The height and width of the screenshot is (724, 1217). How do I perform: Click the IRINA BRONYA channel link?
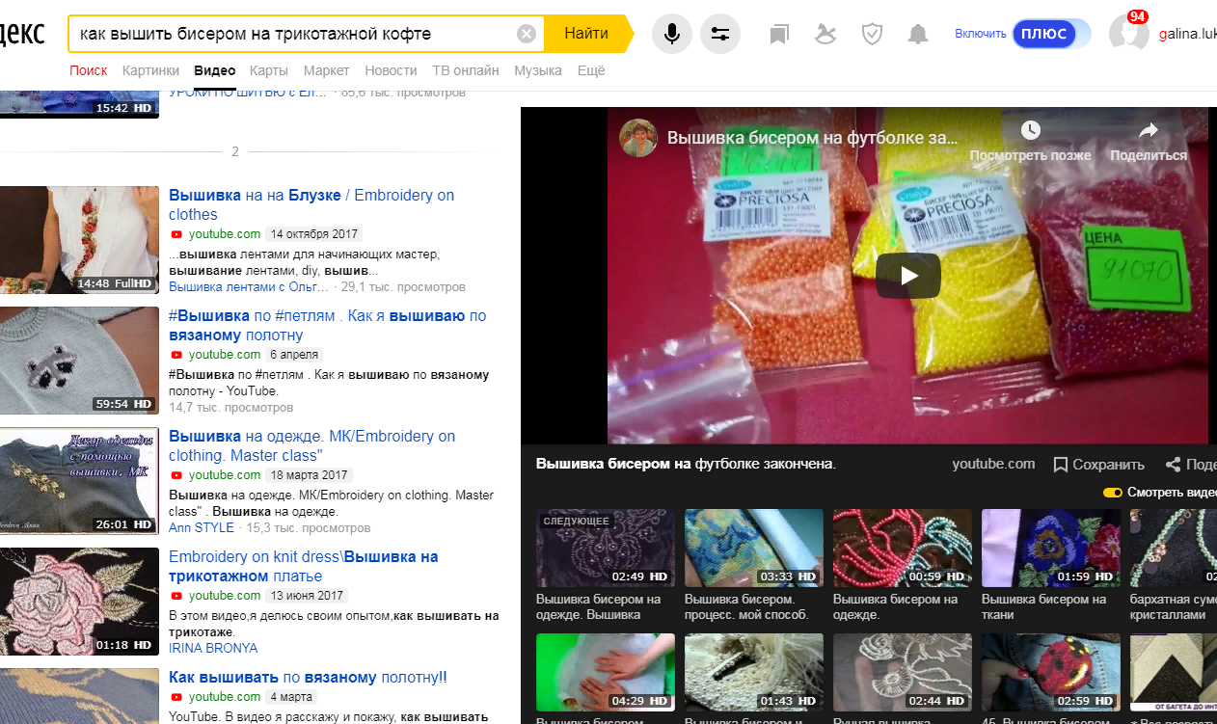213,648
